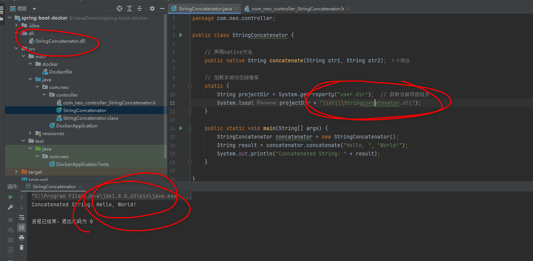
Task: Open the project panel gear settings
Action: 152,8
